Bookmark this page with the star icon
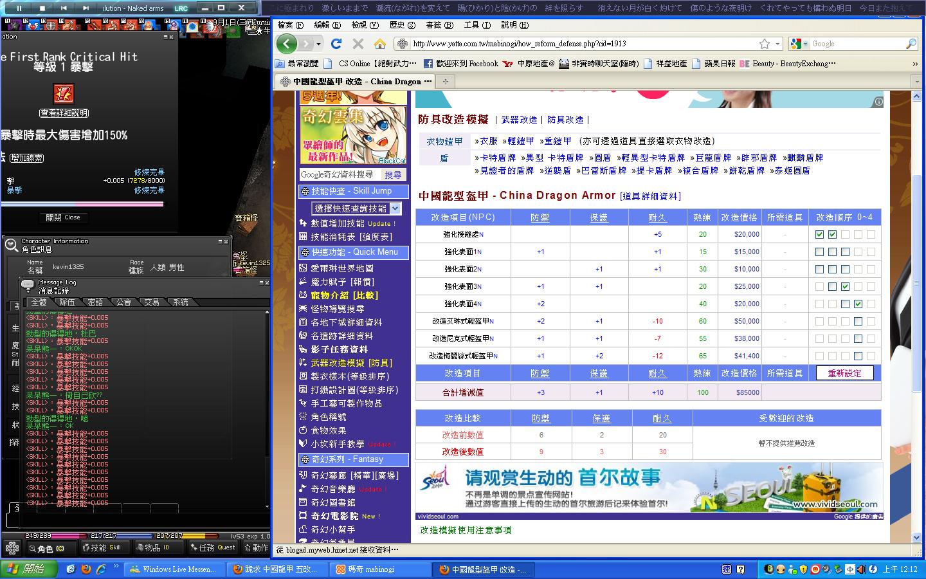 (764, 44)
